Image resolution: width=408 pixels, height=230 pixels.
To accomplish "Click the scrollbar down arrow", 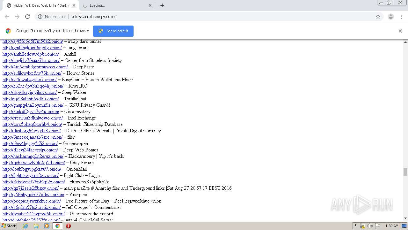I will tap(405, 218).
